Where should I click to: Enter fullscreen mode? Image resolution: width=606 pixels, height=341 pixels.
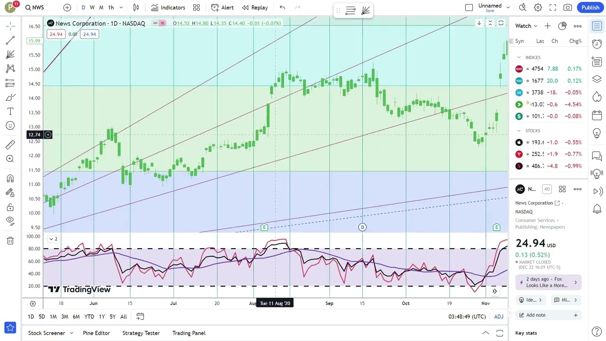click(553, 8)
